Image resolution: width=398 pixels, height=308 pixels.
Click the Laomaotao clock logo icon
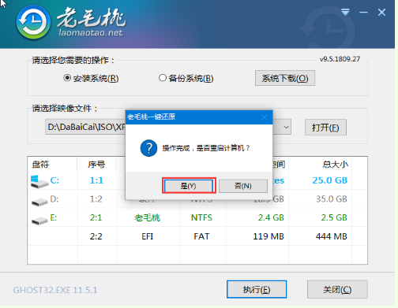[x=33, y=22]
